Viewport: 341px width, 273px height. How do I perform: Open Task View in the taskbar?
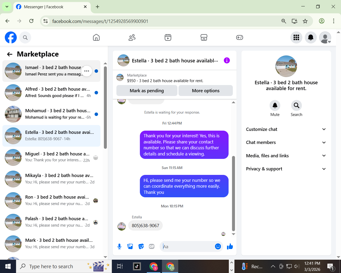click(120, 266)
